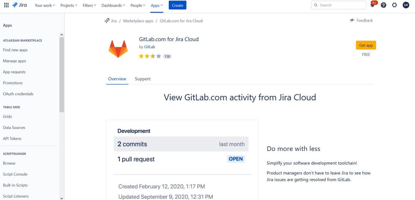The image size is (415, 200).
Task: Expand the Projects dropdown
Action: 69,5
